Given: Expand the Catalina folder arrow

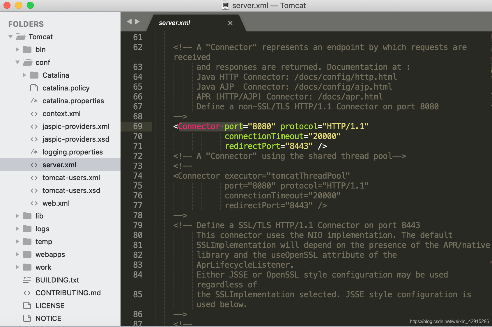Looking at the screenshot, I should point(24,75).
